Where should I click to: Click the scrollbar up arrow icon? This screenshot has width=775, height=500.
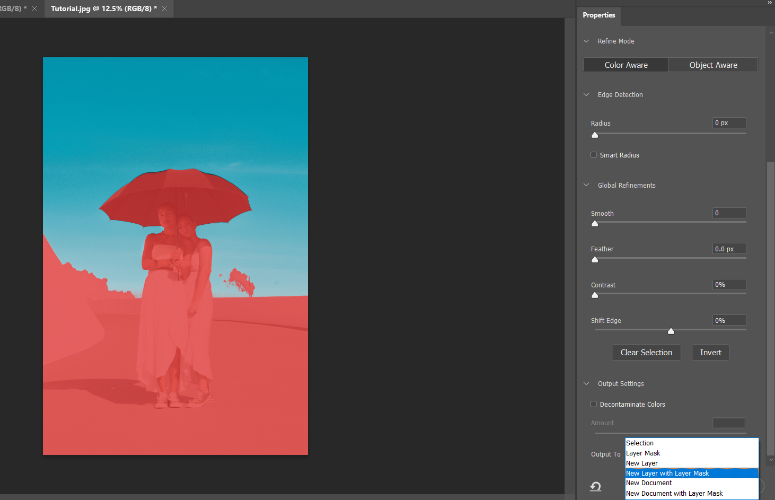click(770, 32)
